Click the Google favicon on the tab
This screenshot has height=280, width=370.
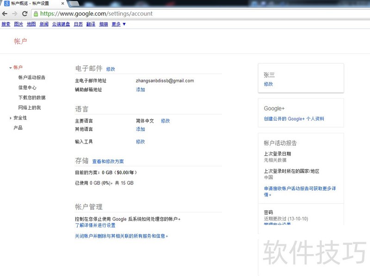[x=6, y=3]
